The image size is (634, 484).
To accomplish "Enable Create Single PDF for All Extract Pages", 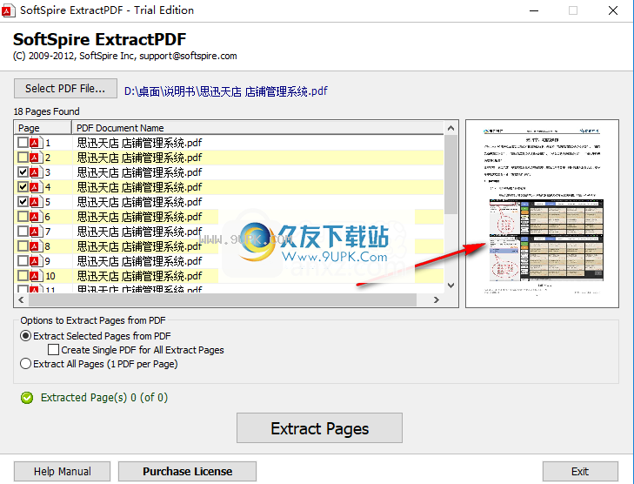I will tap(136, 350).
